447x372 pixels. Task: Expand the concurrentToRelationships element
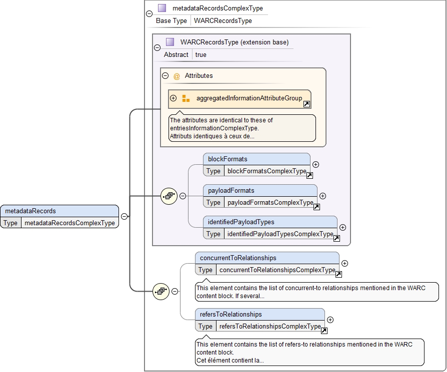coord(344,263)
